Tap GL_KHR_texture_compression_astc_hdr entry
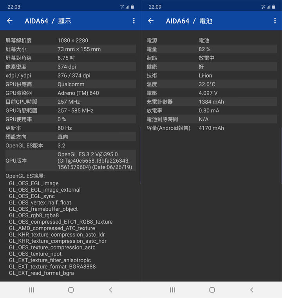Screen dimensions: 282x298 click(58, 241)
